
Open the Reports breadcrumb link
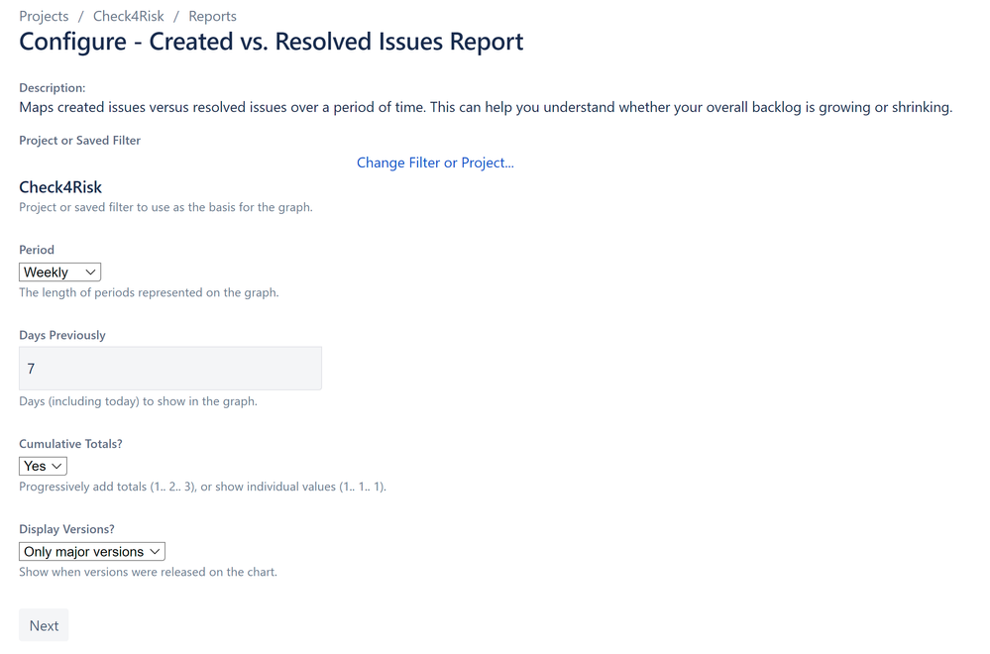(212, 16)
